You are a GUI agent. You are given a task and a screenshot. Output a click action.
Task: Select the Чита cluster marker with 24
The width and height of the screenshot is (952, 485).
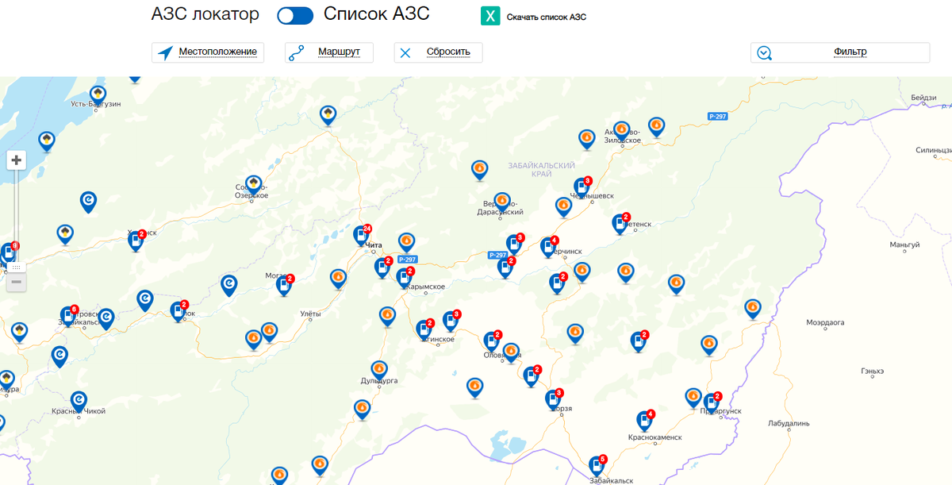[x=360, y=237]
